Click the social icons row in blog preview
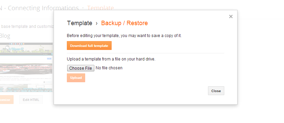Viewport: 284px width, 123px height. 17,44
